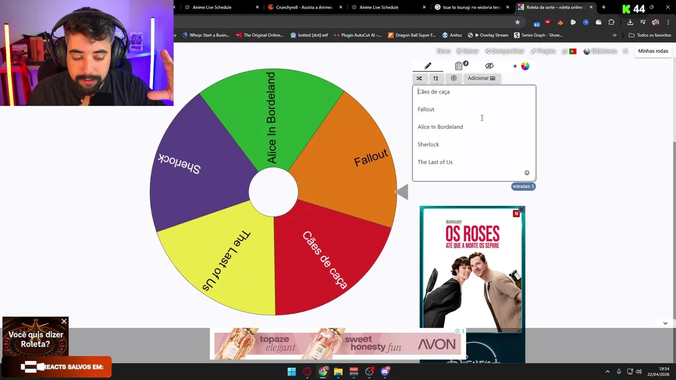Open the pencil edit entries tab

[428, 66]
